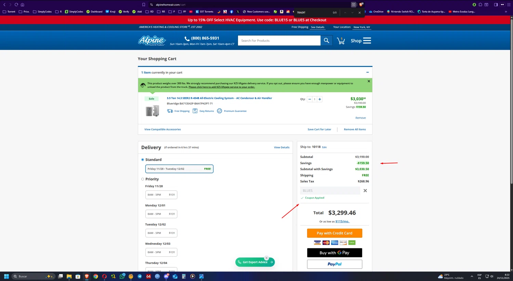Open the RD bookmarks folder

pyautogui.click(x=149, y=12)
